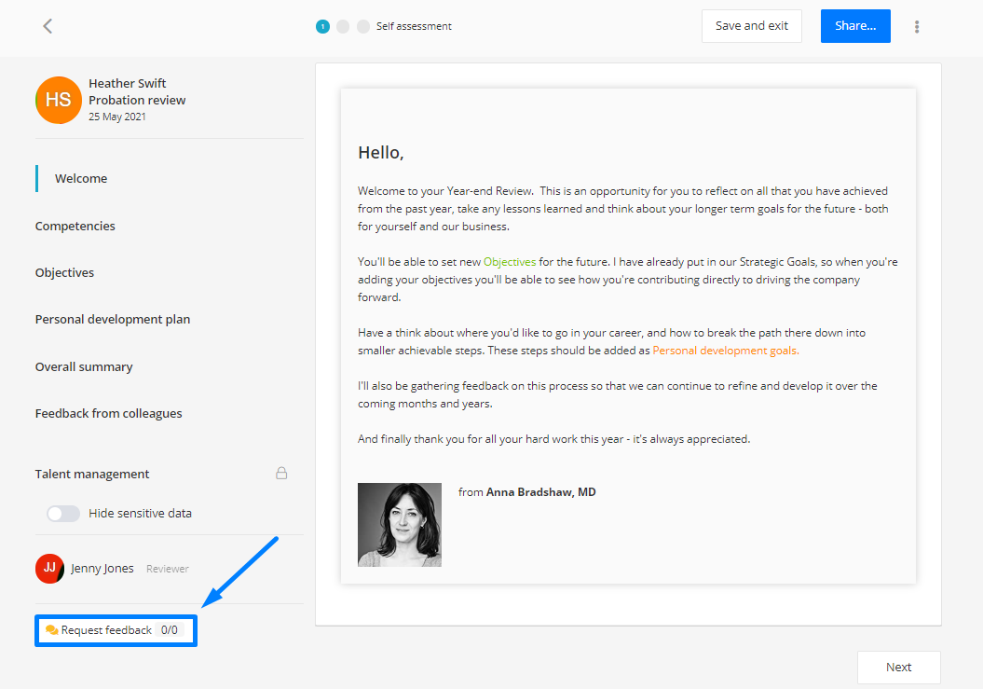983x689 pixels.
Task: Click the Jenny Jones reviewer name
Action: click(102, 569)
